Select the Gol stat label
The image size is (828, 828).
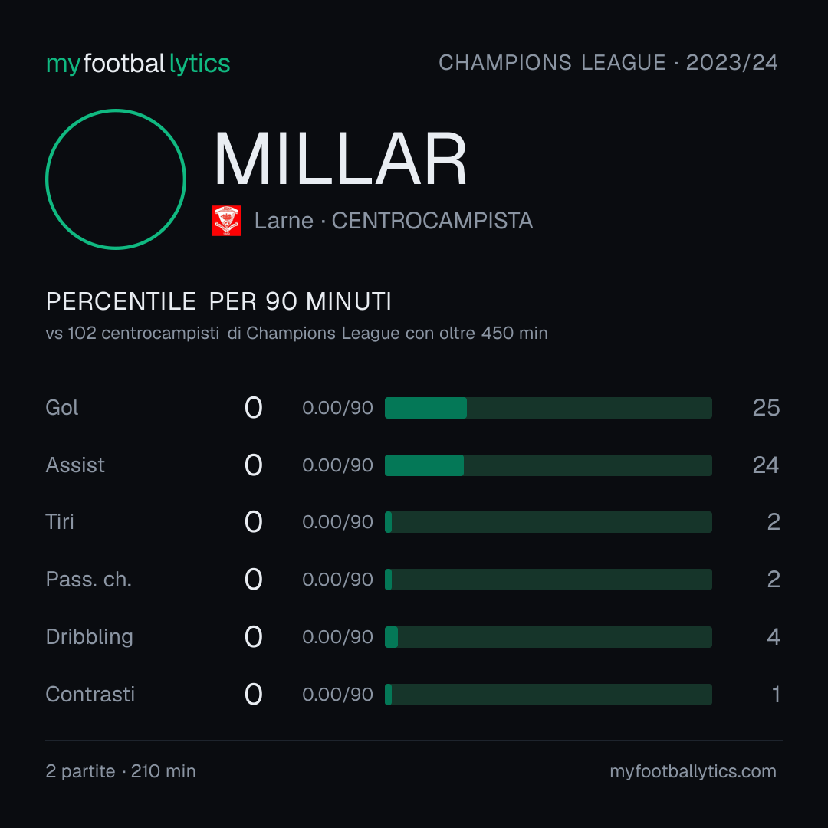click(62, 408)
